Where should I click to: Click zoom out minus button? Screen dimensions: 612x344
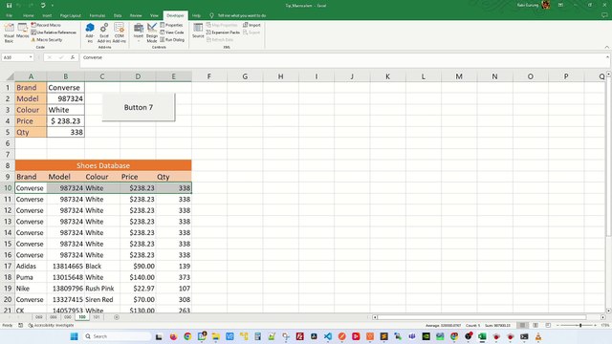557,325
